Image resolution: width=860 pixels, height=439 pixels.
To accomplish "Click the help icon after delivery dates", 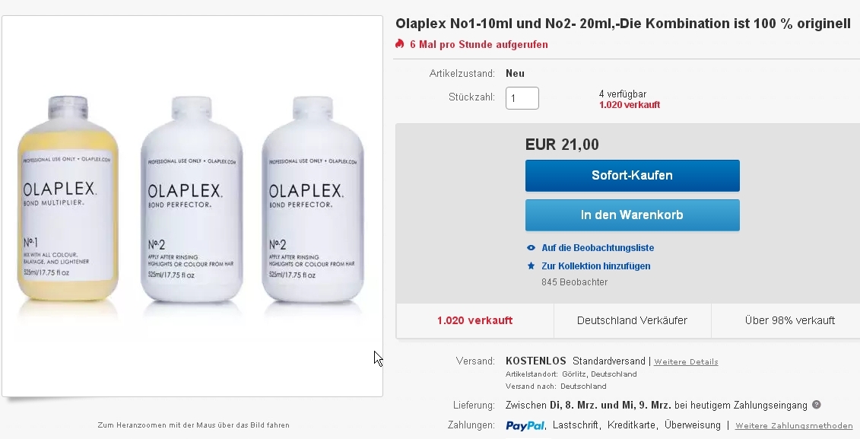I will coord(816,405).
